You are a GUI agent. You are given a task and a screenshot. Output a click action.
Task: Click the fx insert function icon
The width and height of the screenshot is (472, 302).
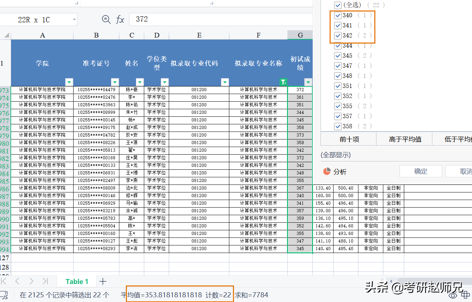click(x=120, y=19)
